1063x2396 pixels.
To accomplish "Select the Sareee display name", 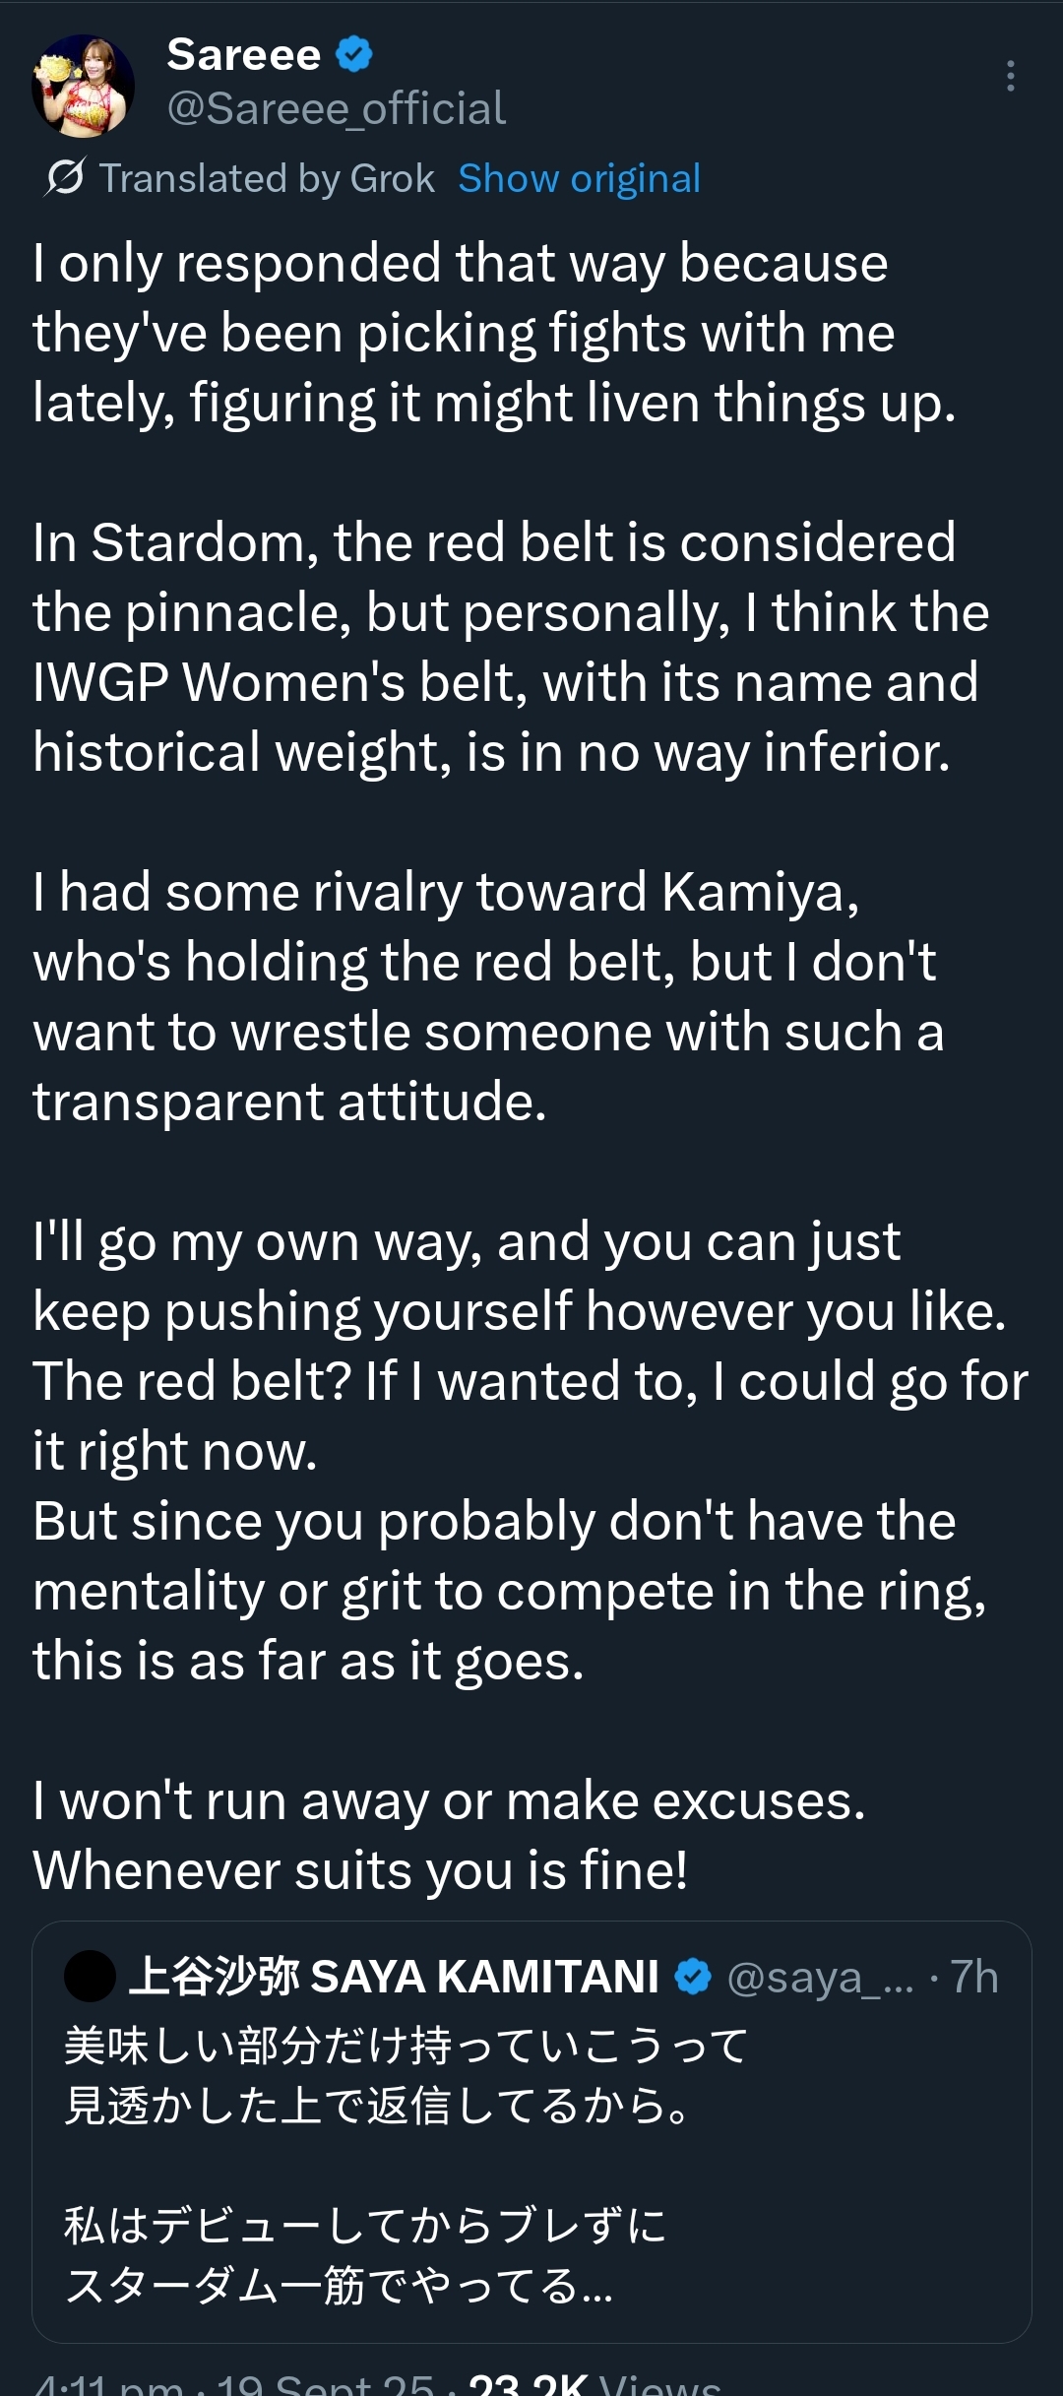I will point(243,54).
